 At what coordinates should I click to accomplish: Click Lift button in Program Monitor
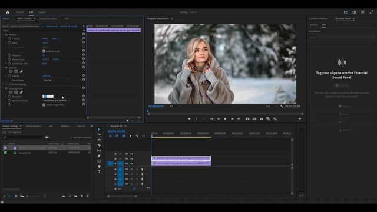[247, 119]
